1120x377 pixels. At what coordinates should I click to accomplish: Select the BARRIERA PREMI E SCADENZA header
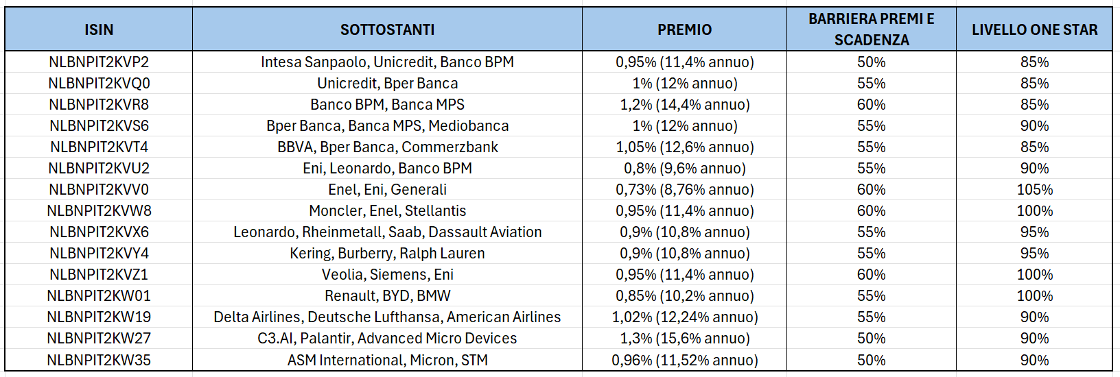(871, 29)
